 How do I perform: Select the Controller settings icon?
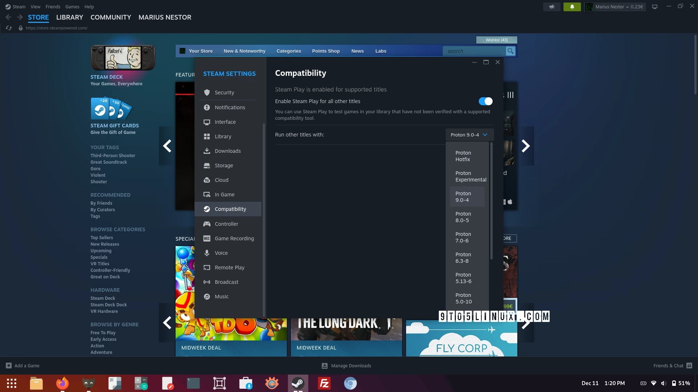coord(206,224)
